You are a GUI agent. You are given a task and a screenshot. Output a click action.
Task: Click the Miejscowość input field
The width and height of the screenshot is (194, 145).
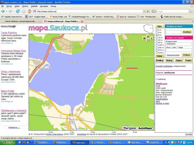(x=178, y=44)
